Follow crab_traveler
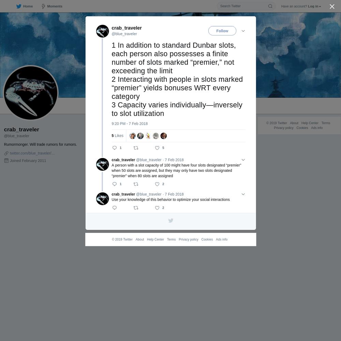341x341 pixels. (x=222, y=31)
